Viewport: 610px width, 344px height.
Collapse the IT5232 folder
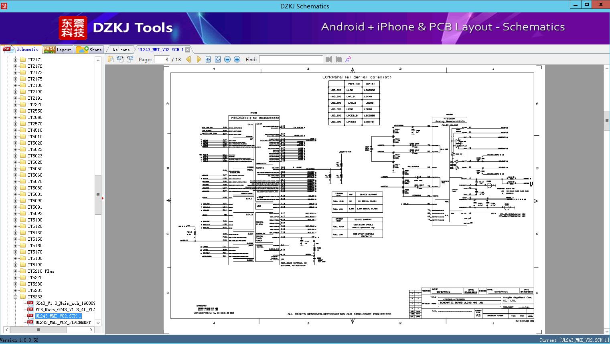tap(16, 297)
